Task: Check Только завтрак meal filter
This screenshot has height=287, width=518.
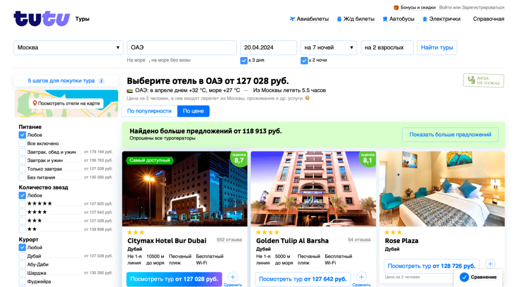Action: [x=22, y=169]
